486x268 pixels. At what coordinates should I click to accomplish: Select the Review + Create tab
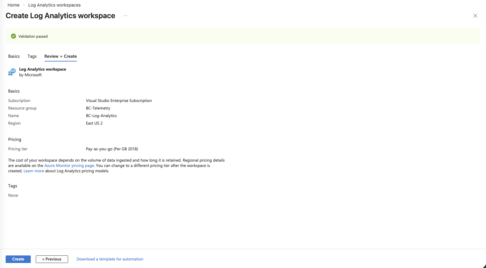[61, 56]
